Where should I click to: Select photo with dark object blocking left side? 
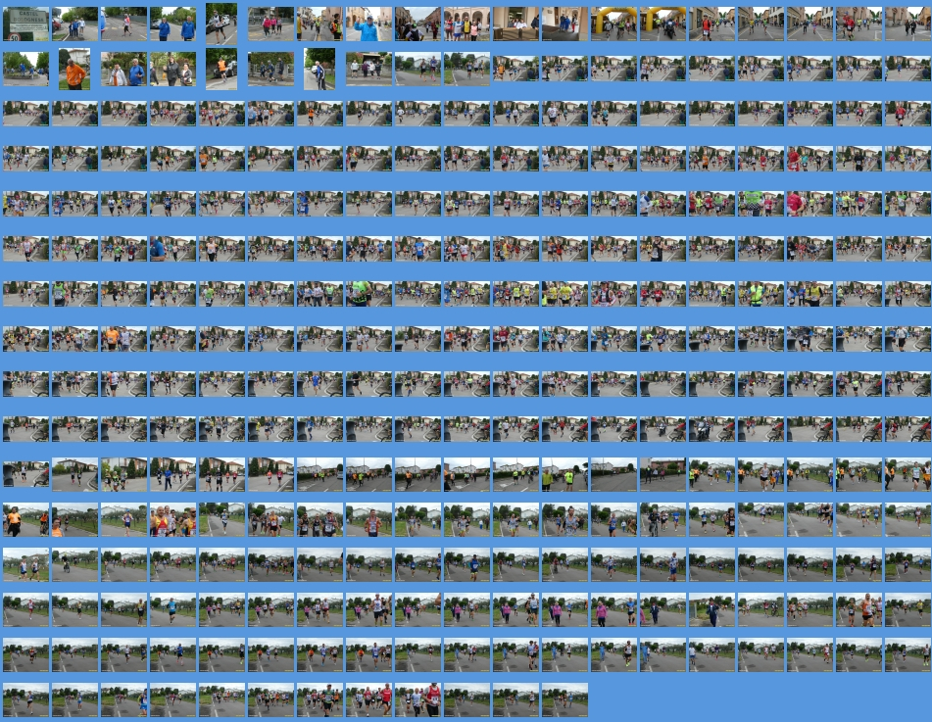click(x=25, y=474)
